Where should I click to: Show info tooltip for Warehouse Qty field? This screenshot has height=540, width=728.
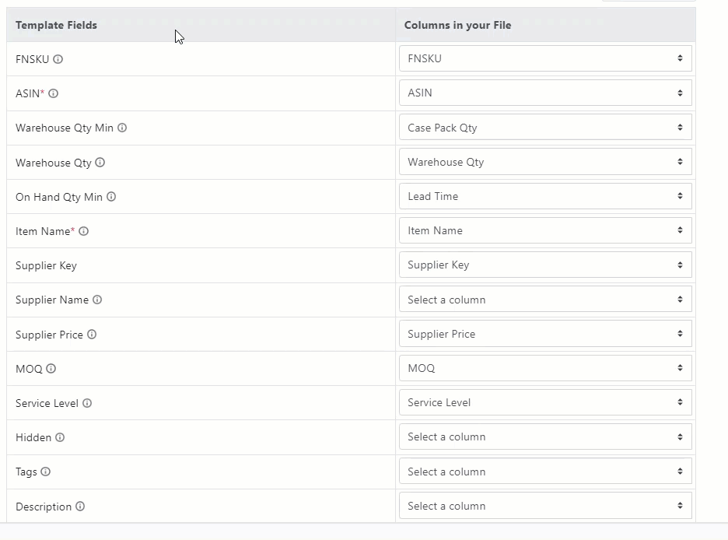click(100, 163)
